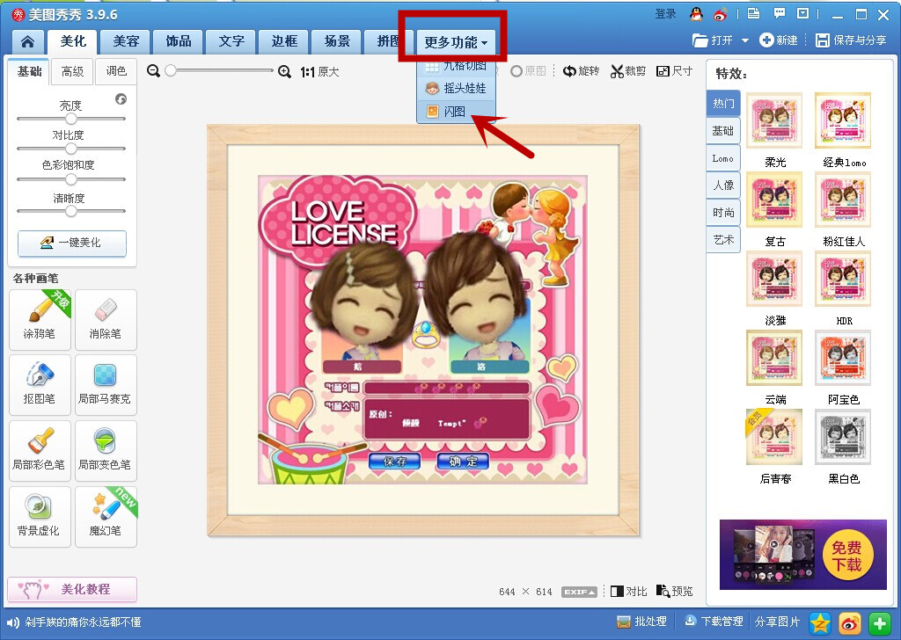
Task: Go to the home tab icon
Action: (27, 41)
